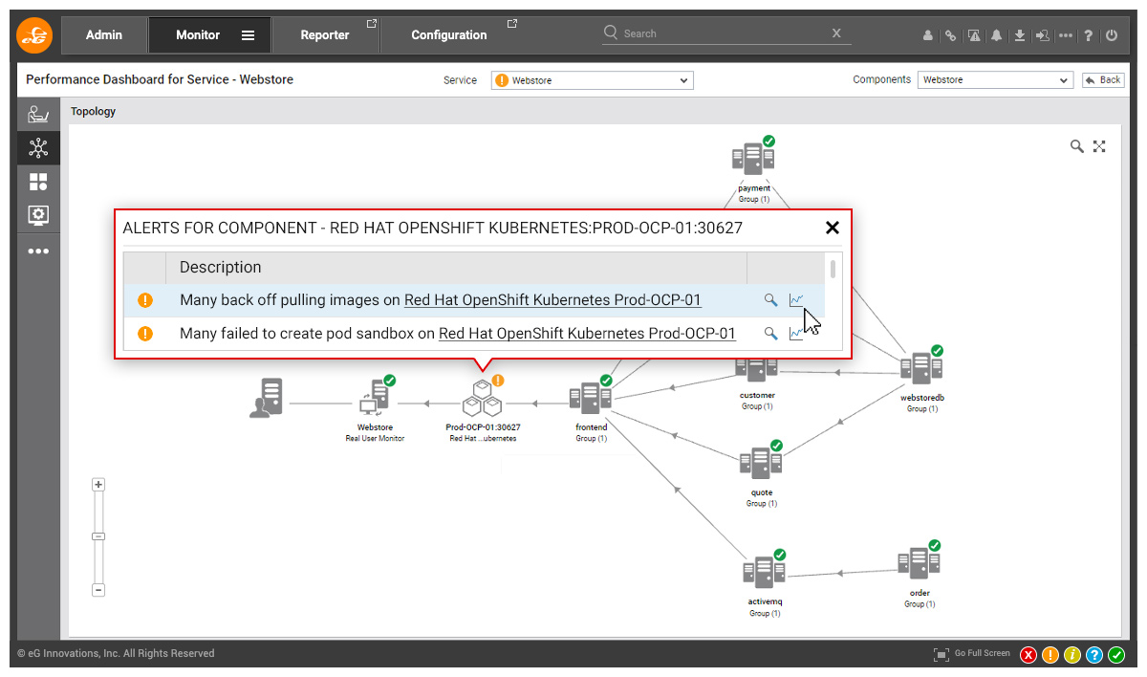
Task: Open the sidebar more-options ellipsis
Action: (38, 251)
